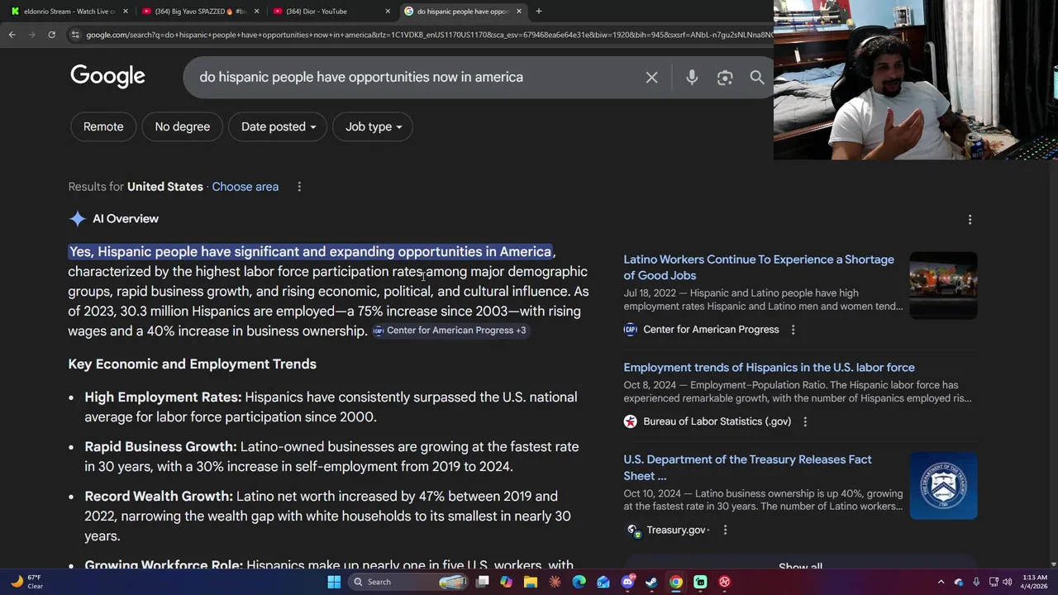1058x595 pixels.
Task: Open Task View from the taskbar
Action: pyautogui.click(x=483, y=582)
